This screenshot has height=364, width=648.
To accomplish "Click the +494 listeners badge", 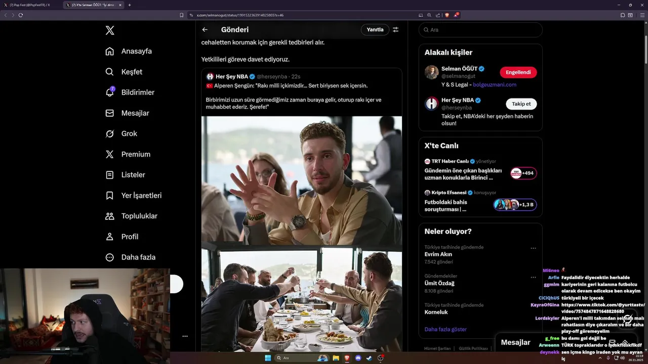I will coord(523,173).
